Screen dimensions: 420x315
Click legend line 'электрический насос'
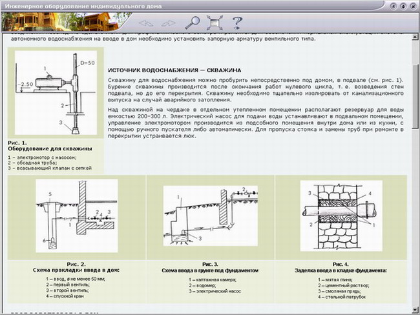click(218, 291)
